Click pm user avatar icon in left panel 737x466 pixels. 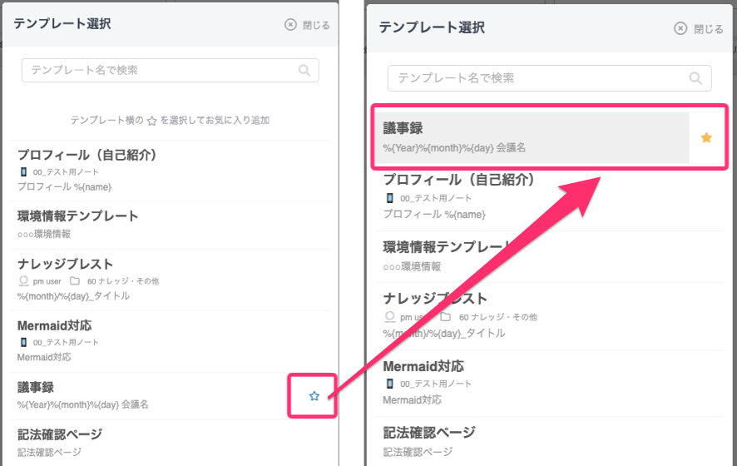(x=23, y=280)
